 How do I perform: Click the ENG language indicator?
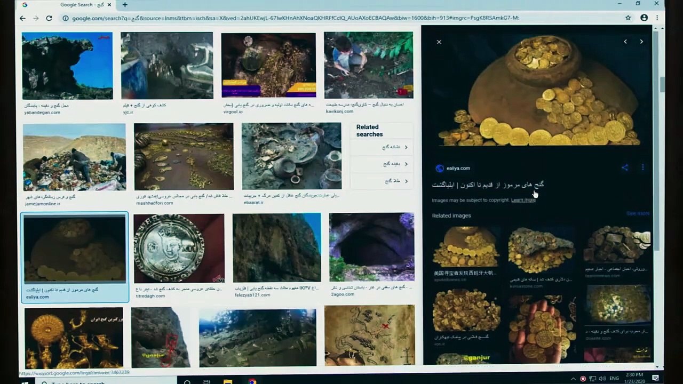coord(614,379)
